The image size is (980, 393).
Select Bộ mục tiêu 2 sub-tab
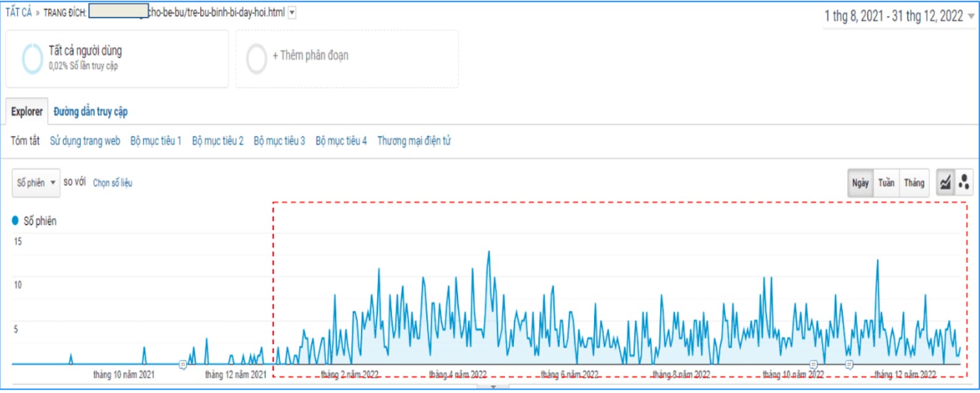217,141
